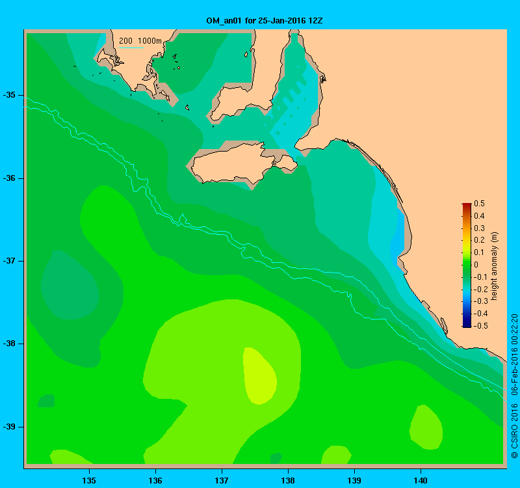Click the green middle of the colorbar
The height and width of the screenshot is (488, 520).
[467, 265]
